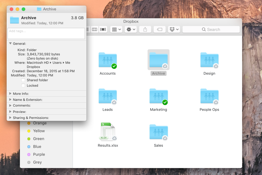Viewport: 262px width, 175px height.
Task: Click in the Search field
Action: point(211,29)
